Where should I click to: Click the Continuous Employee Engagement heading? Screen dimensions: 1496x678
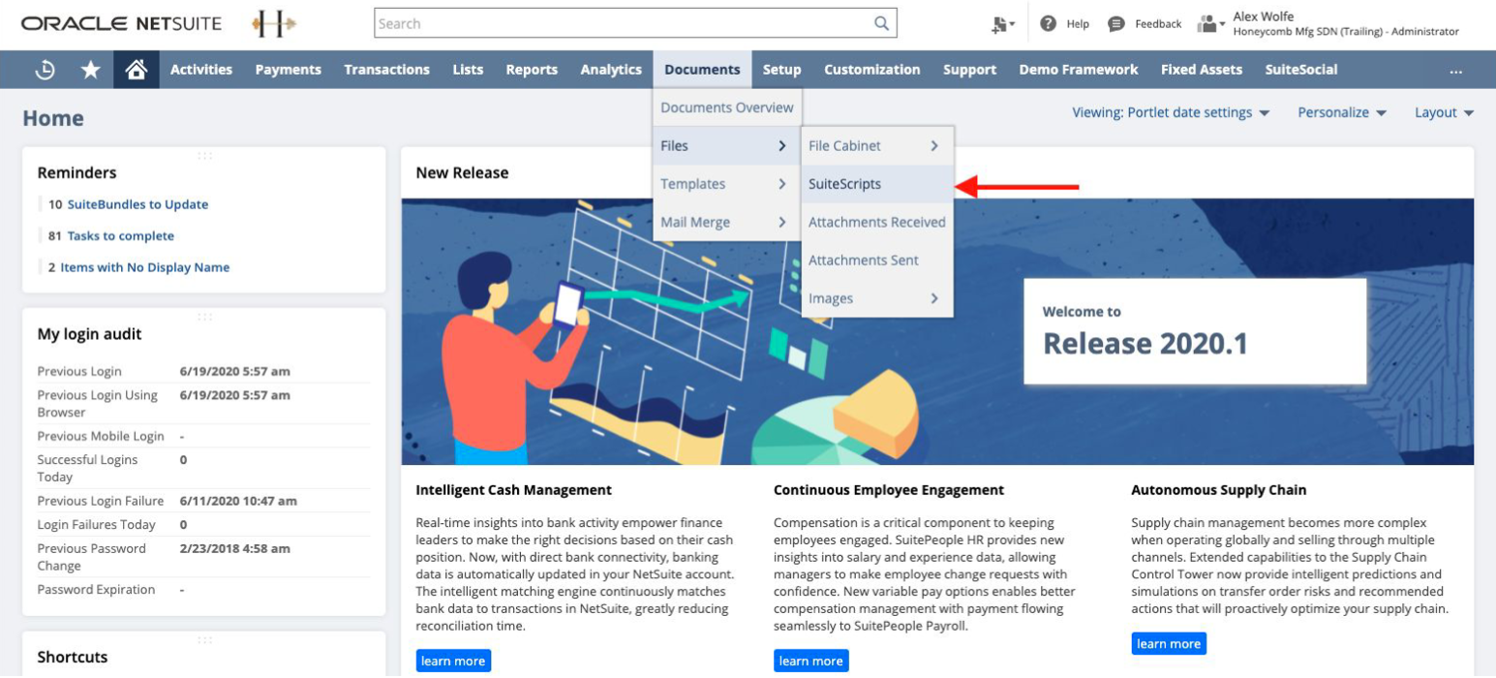point(889,490)
